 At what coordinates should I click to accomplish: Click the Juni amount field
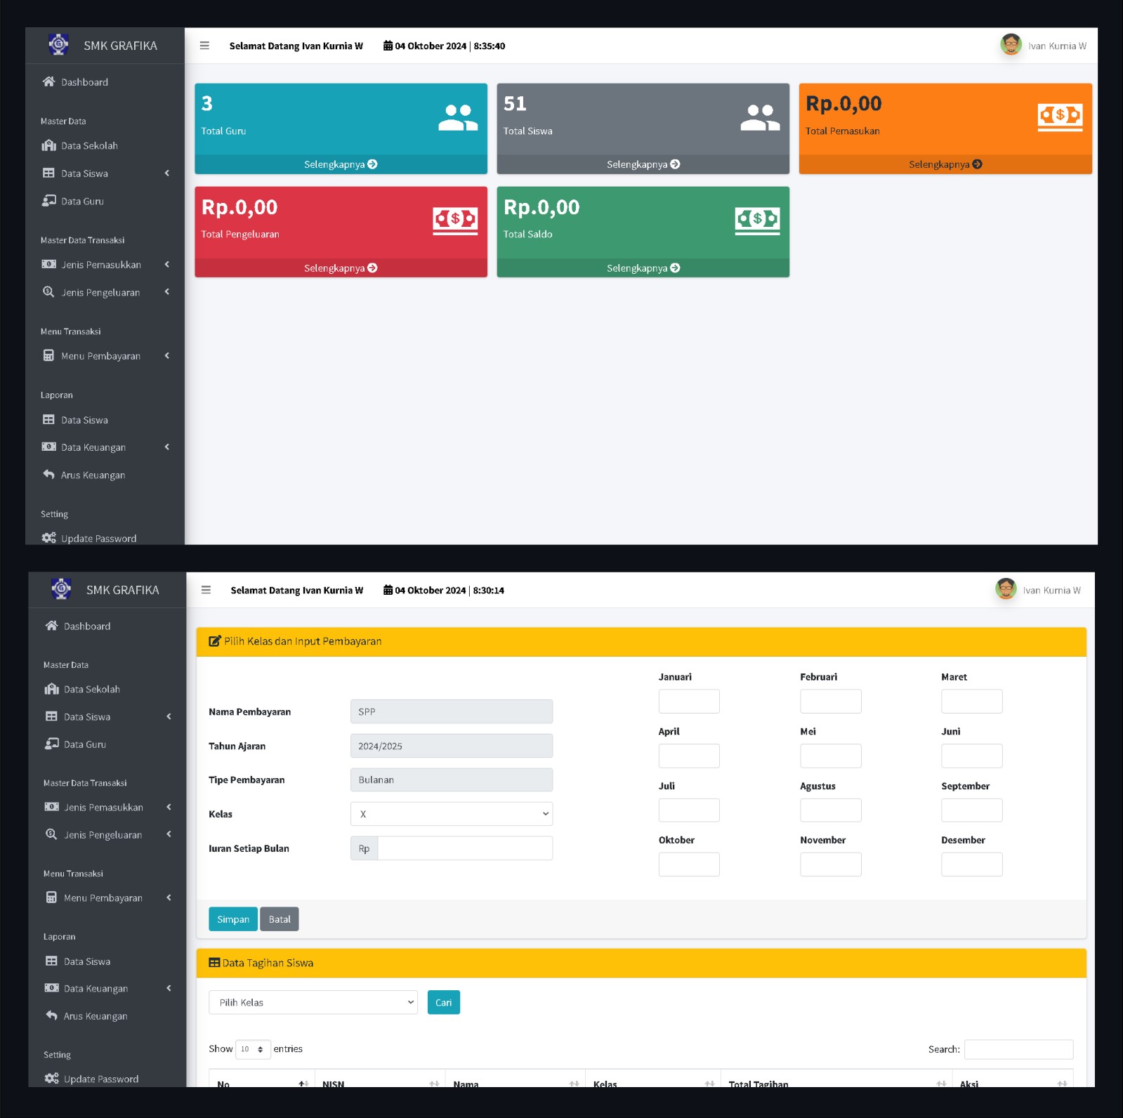click(972, 756)
